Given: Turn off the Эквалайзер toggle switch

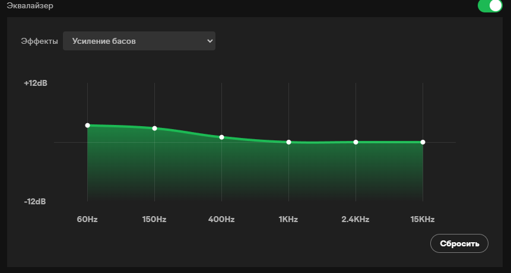Looking at the screenshot, I should pos(490,6).
